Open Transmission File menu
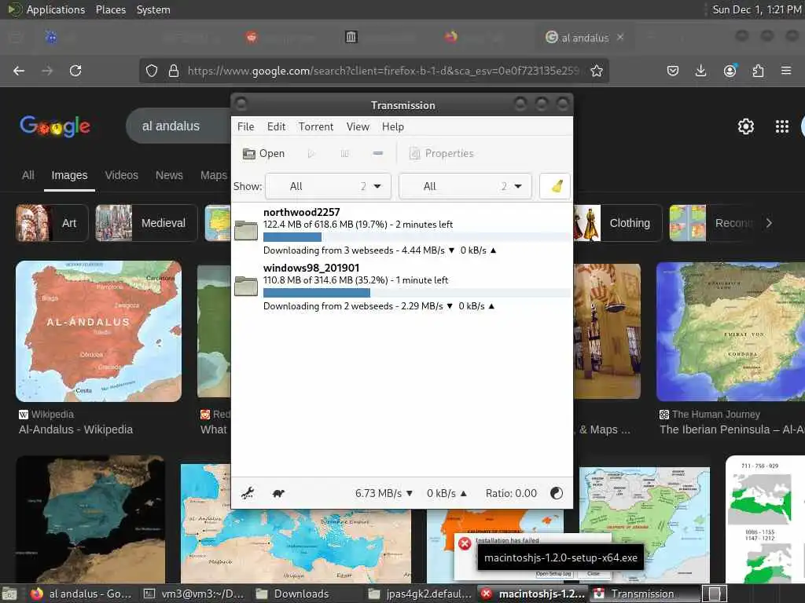 (245, 126)
